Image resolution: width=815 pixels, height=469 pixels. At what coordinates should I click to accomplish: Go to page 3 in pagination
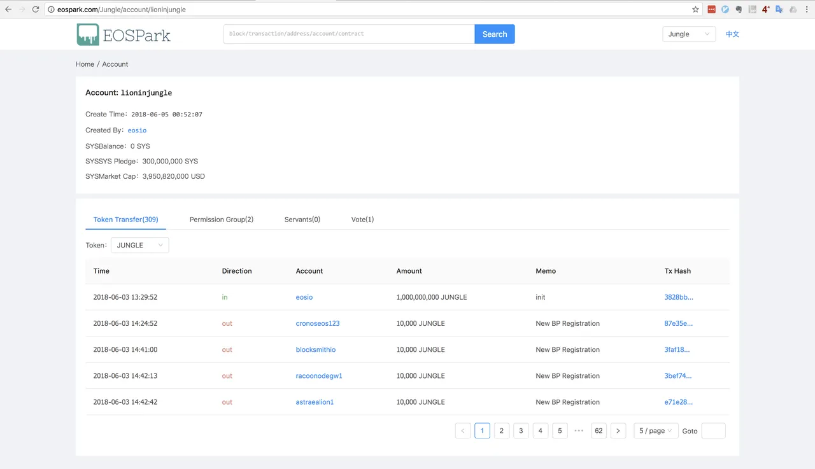pyautogui.click(x=521, y=431)
